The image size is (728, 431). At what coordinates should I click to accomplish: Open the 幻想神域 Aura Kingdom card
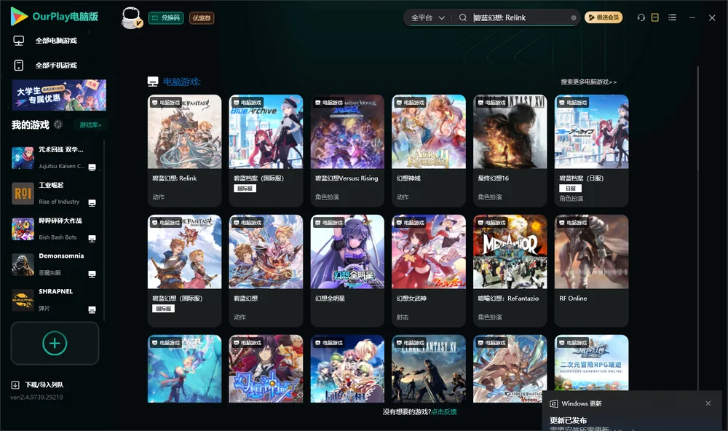click(429, 151)
